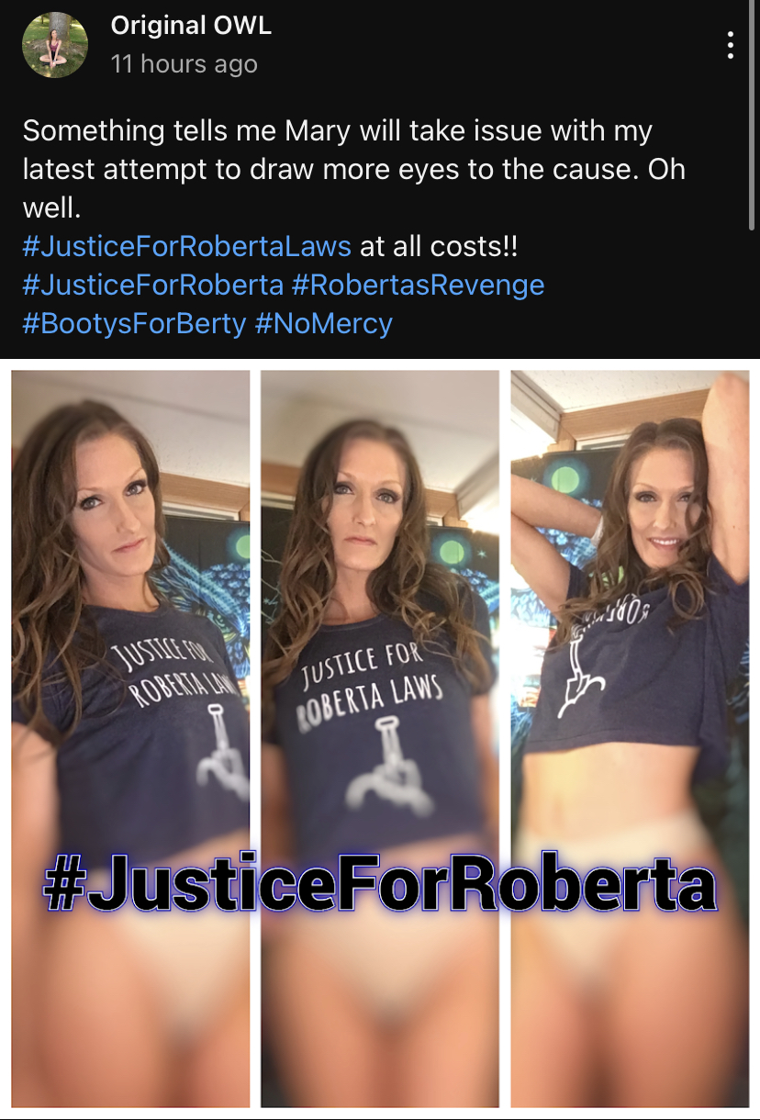This screenshot has height=1120, width=760.
Task: View the right photo in the collage
Action: click(630, 738)
